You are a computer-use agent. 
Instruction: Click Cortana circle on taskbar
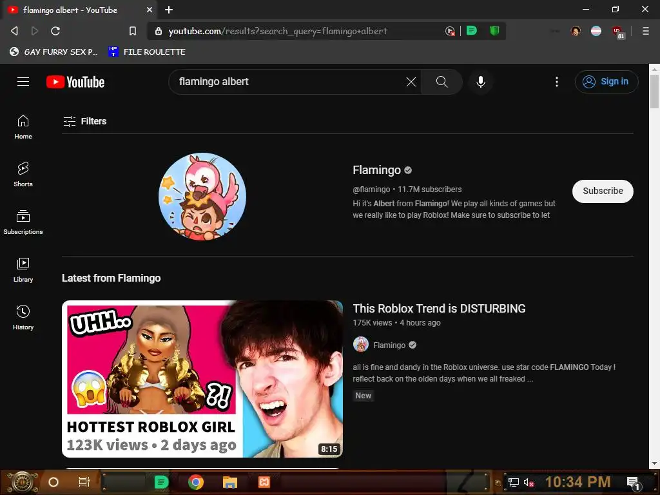53,482
